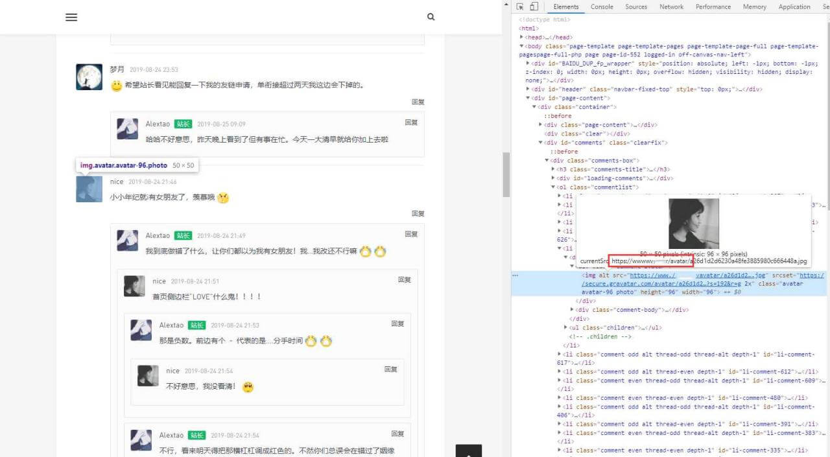Screen dimensions: 830x457
Task: Open the selected node's three-dot actions menu
Action: click(x=516, y=275)
